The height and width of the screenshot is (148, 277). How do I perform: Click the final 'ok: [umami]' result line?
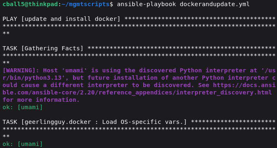(23, 144)
